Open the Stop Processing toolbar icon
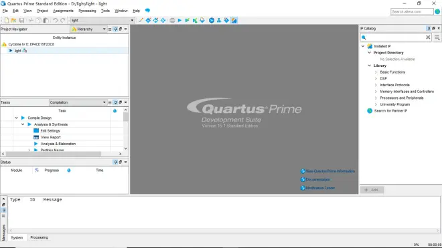 point(172,20)
